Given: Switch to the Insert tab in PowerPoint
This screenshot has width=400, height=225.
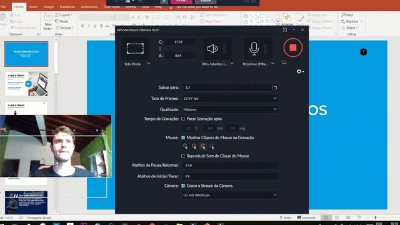Looking at the screenshot, I should (x=33, y=7).
